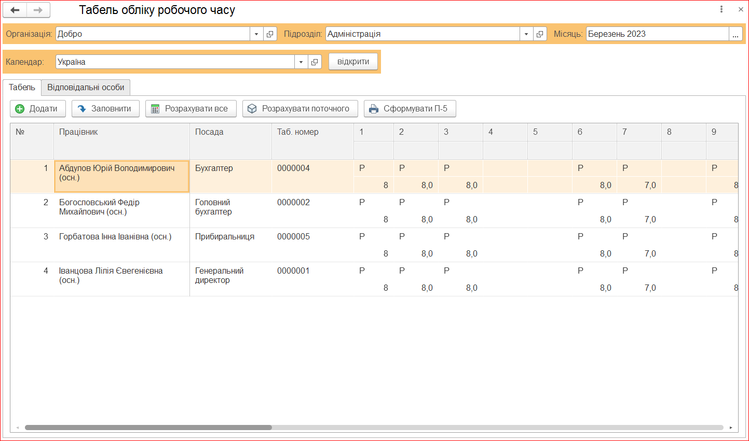The height and width of the screenshot is (441, 749).
Task: Open the Організація record with its open icon
Action: pyautogui.click(x=270, y=34)
